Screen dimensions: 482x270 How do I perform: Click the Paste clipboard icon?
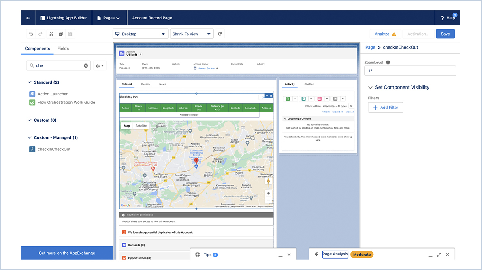(70, 34)
